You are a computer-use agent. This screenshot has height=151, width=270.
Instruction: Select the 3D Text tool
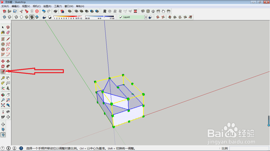click(8, 88)
